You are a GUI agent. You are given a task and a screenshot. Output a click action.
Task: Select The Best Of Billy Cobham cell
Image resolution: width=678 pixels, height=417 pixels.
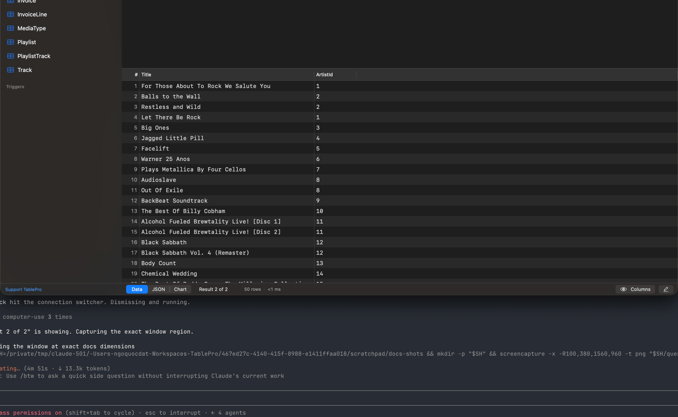(x=226, y=211)
